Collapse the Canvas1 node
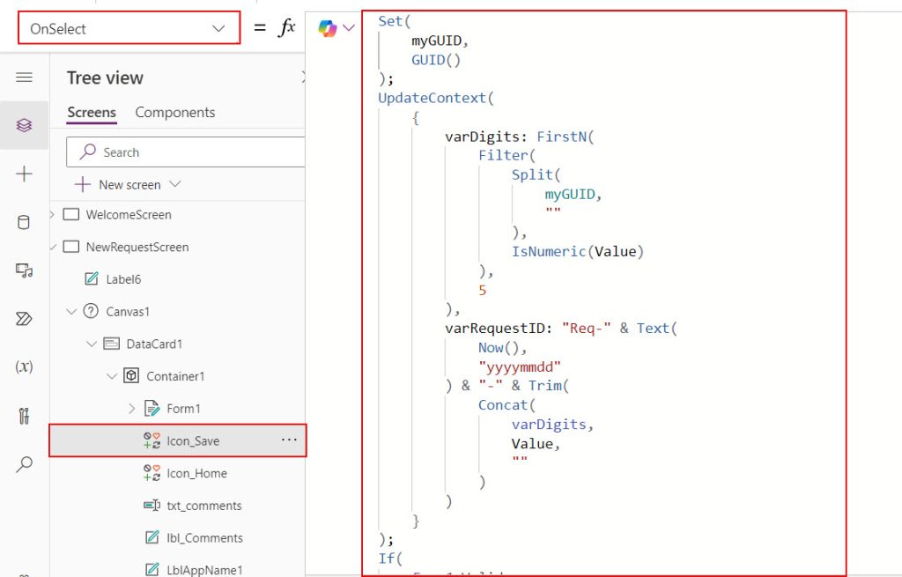The width and height of the screenshot is (902, 577). tap(71, 311)
